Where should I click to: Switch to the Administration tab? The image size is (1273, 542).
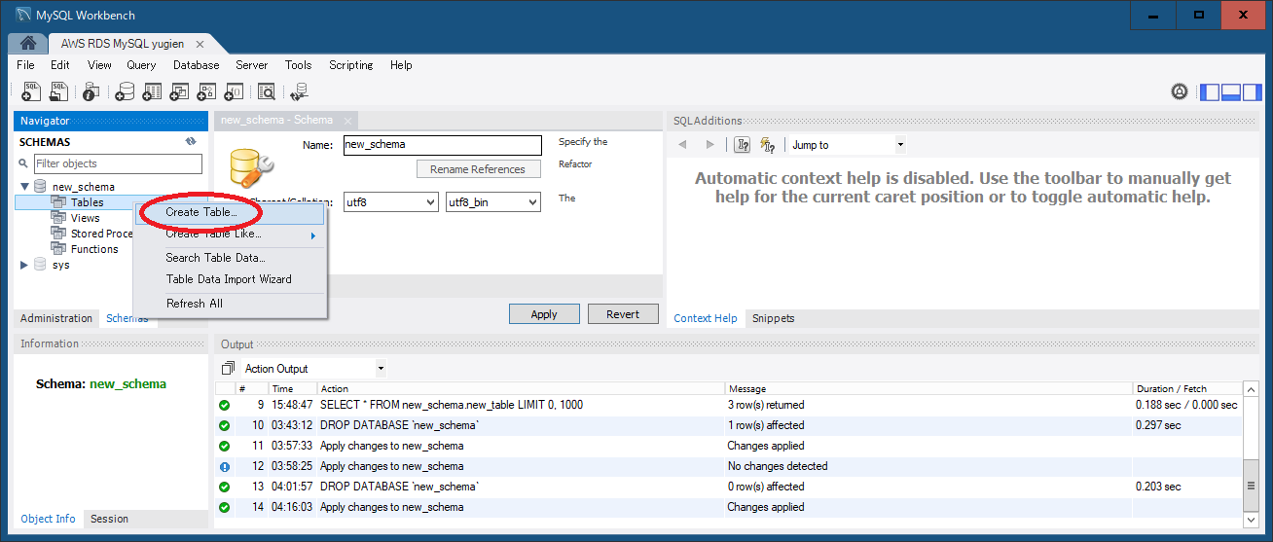pyautogui.click(x=56, y=318)
